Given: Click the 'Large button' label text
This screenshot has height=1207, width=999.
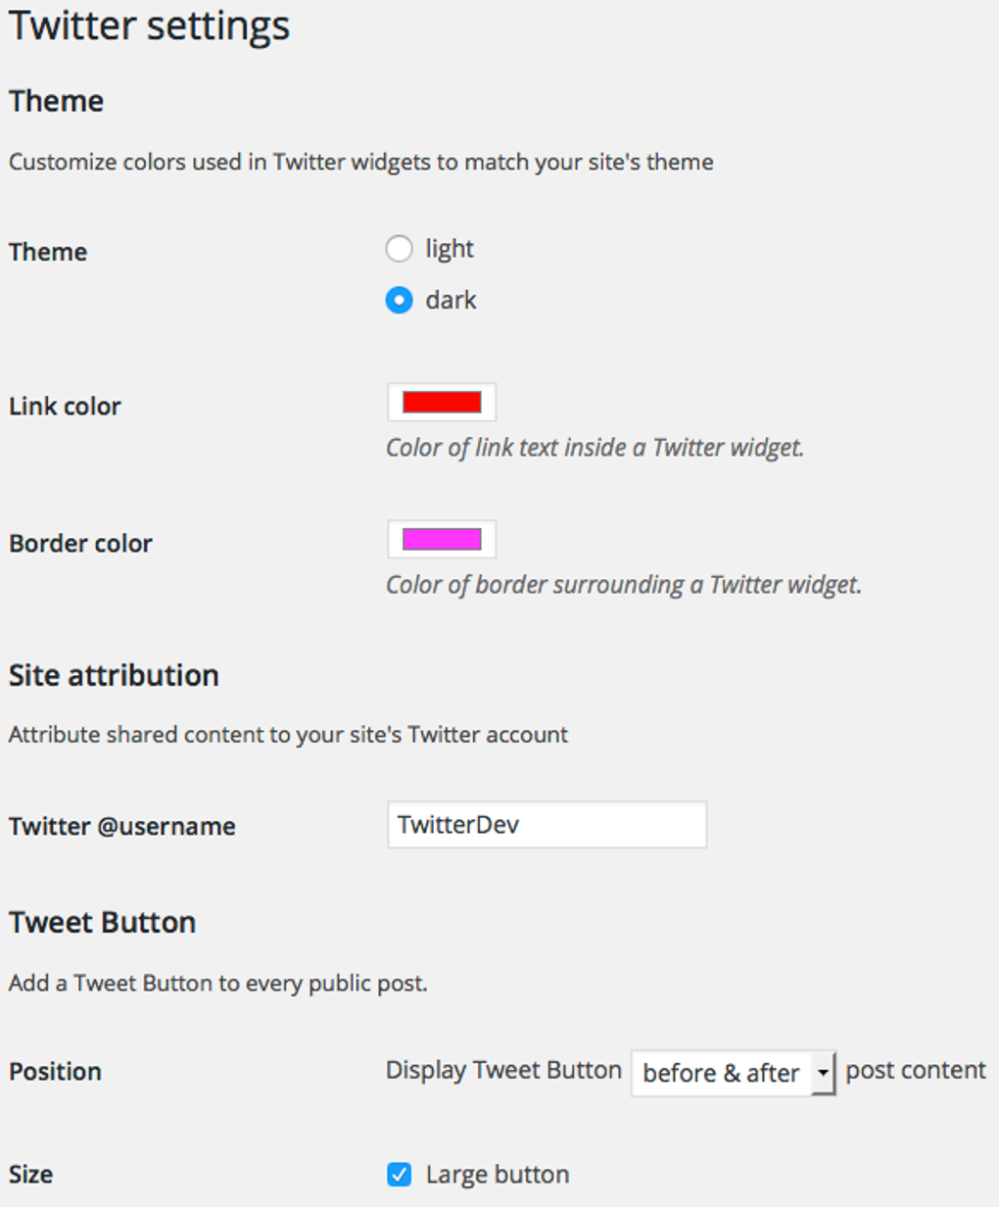Looking at the screenshot, I should (497, 1174).
